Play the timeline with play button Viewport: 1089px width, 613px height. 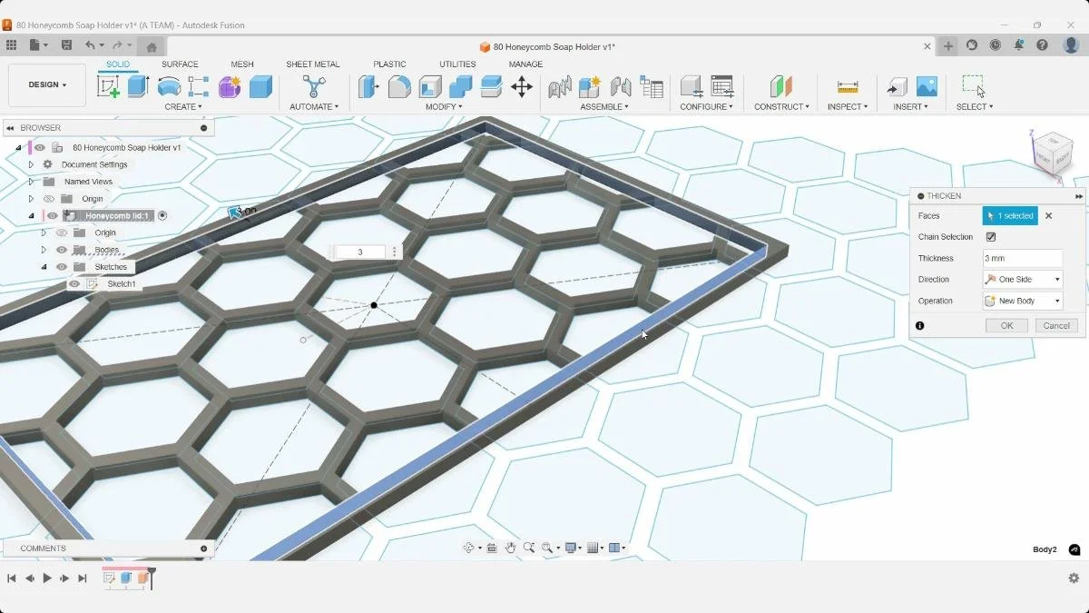tap(47, 578)
